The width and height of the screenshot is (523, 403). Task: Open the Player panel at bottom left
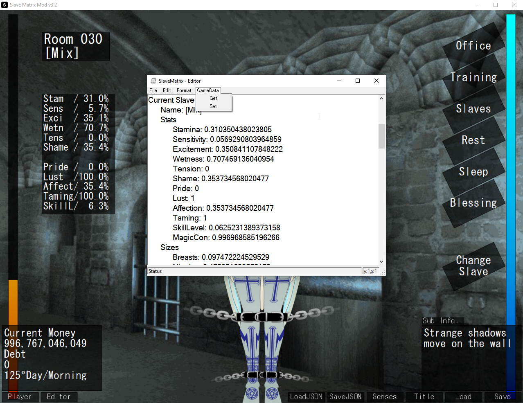tap(20, 397)
